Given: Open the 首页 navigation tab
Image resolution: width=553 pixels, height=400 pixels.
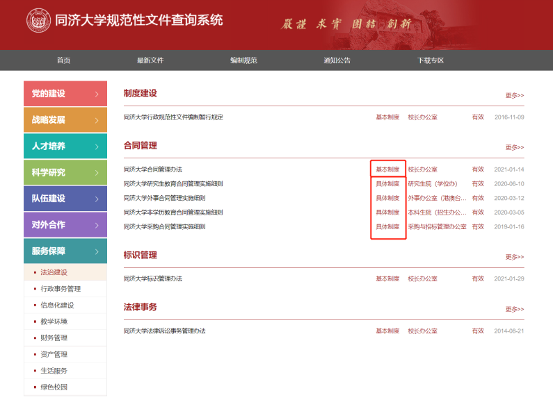Looking at the screenshot, I should pos(63,60).
